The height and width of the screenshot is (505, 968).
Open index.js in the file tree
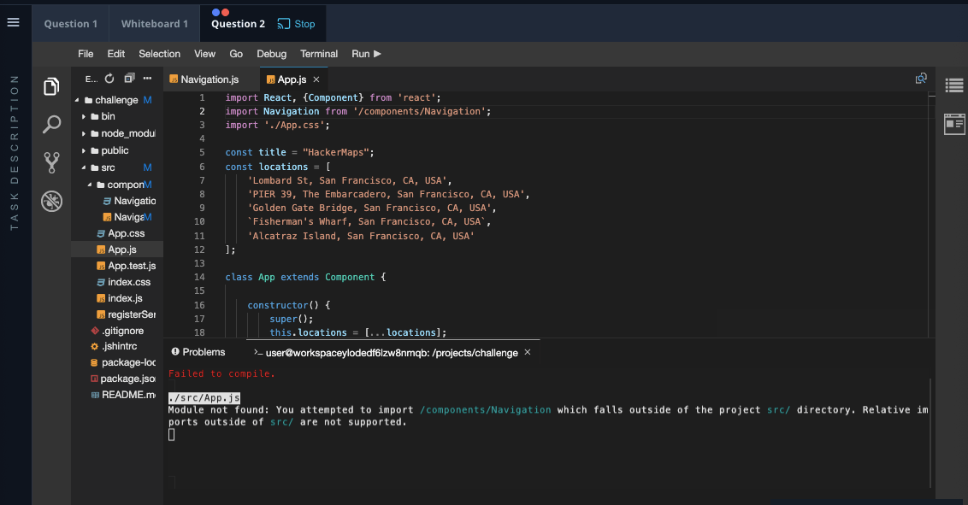coord(119,298)
